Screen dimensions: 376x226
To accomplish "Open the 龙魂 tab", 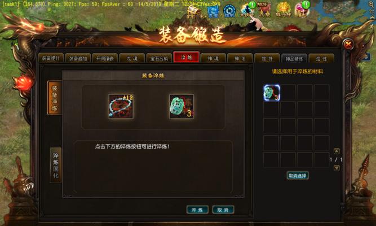I will coord(132,58).
